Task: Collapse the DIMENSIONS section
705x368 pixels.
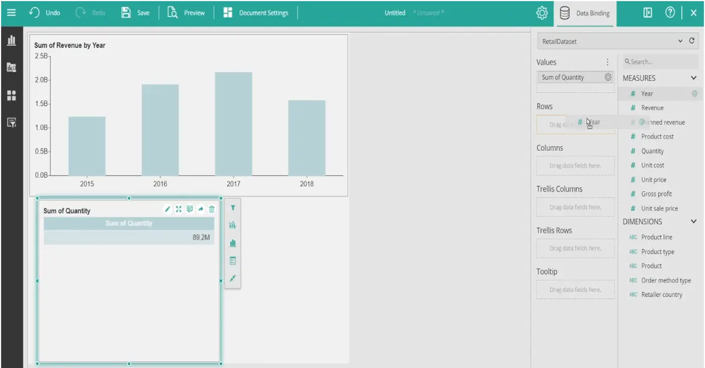Action: 694,222
